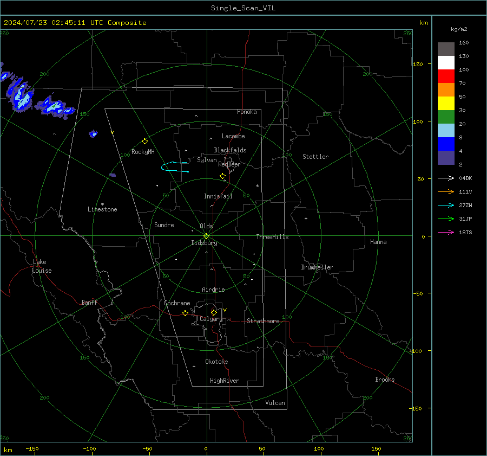The width and height of the screenshot is (487, 456).
Task: Click the Brooks town label
Action: 385,380
